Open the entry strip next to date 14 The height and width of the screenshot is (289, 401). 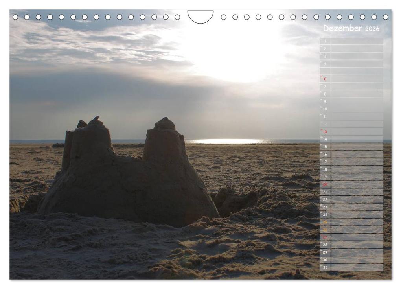pyautogui.click(x=358, y=139)
